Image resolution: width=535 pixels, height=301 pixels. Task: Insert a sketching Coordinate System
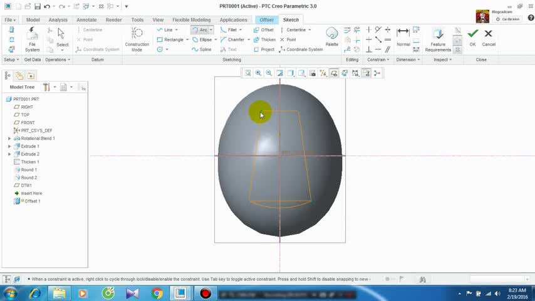[x=301, y=50]
